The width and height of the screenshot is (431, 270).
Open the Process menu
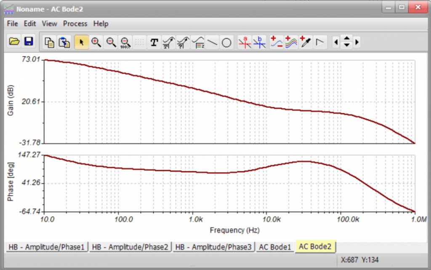click(x=75, y=24)
